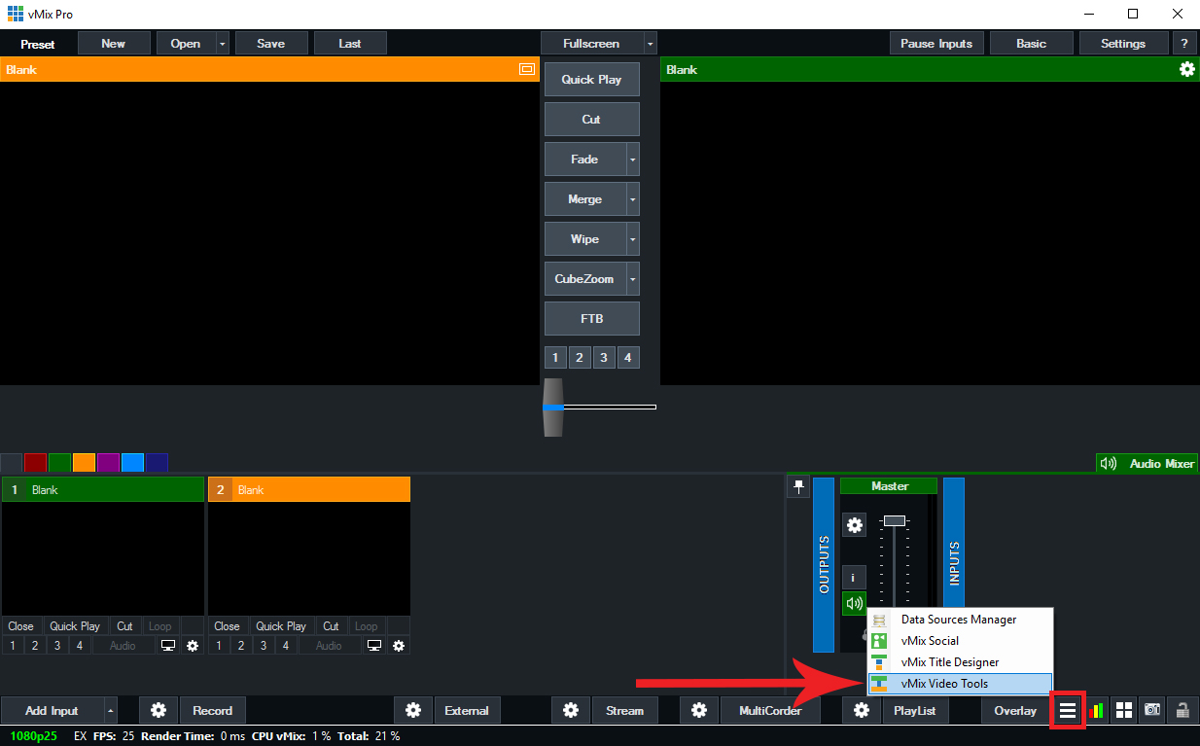The height and width of the screenshot is (746, 1200).
Task: Open the Add Input dropdown arrow
Action: click(111, 711)
